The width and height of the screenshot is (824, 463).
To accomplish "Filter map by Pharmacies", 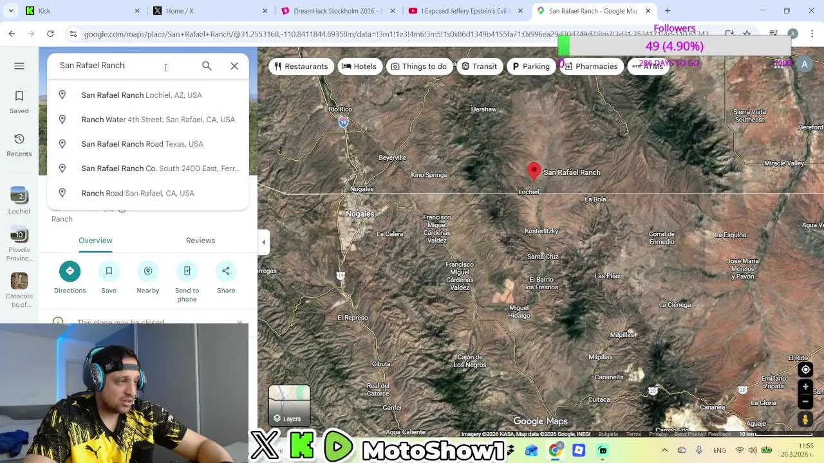I will (591, 66).
